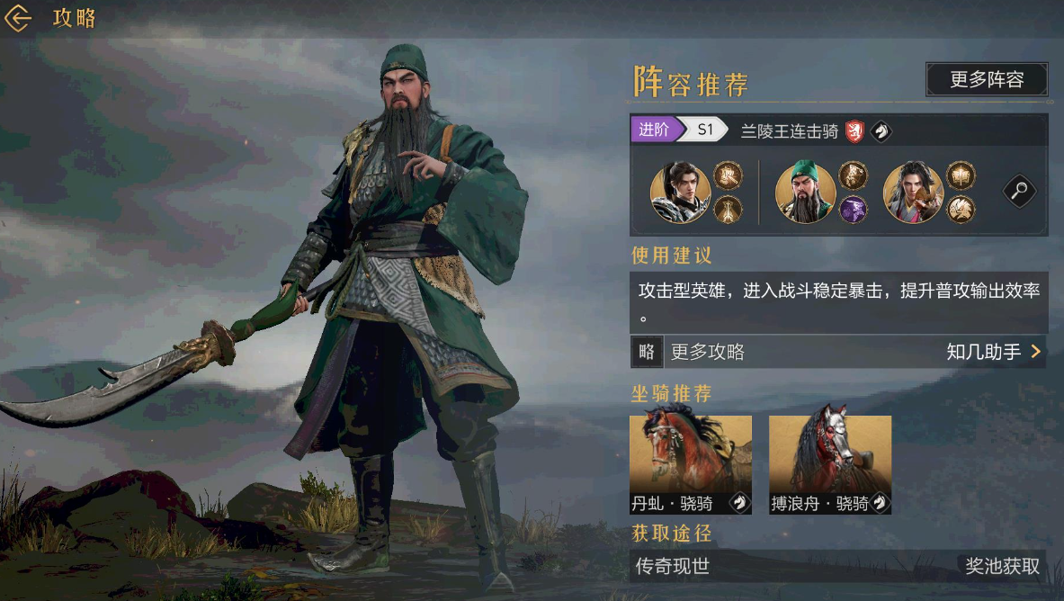Viewport: 1064px width, 601px height.
Task: Select the green-hat Guan Yu portrait
Action: 806,193
